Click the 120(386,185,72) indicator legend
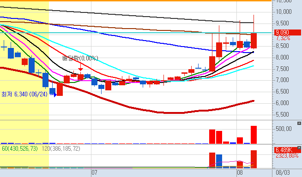This screenshot has width=302, height=177. point(61,148)
